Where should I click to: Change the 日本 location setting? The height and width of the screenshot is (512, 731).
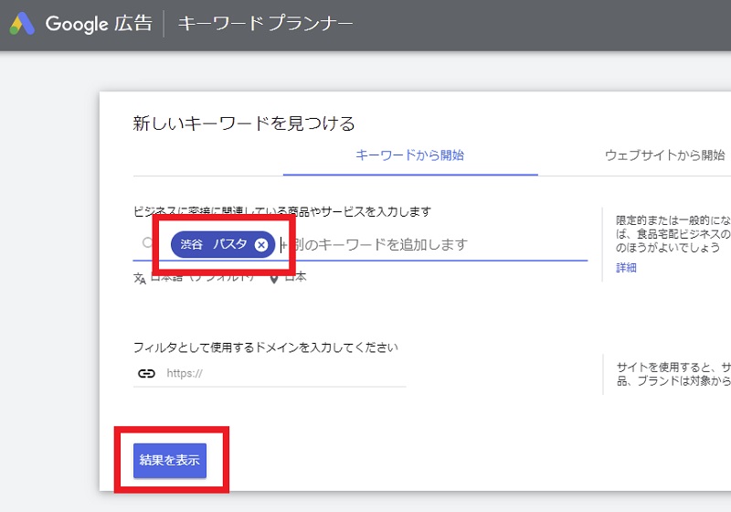(x=295, y=277)
